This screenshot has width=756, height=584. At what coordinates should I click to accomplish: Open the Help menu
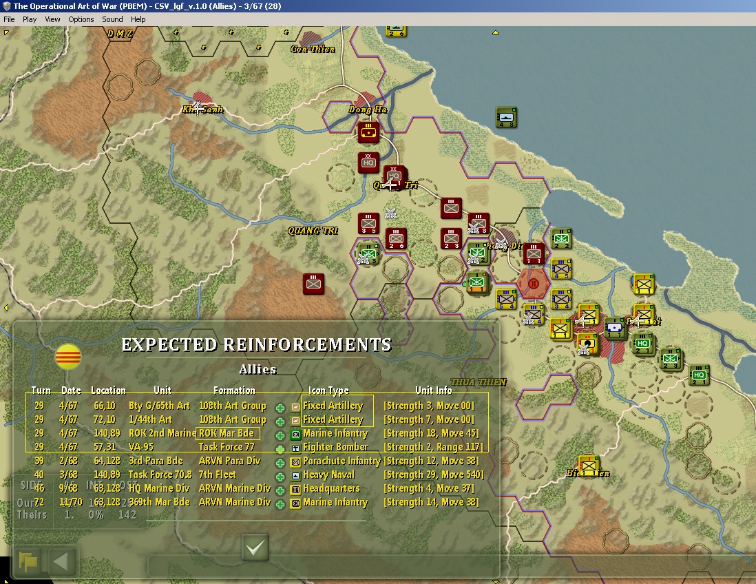click(x=138, y=19)
